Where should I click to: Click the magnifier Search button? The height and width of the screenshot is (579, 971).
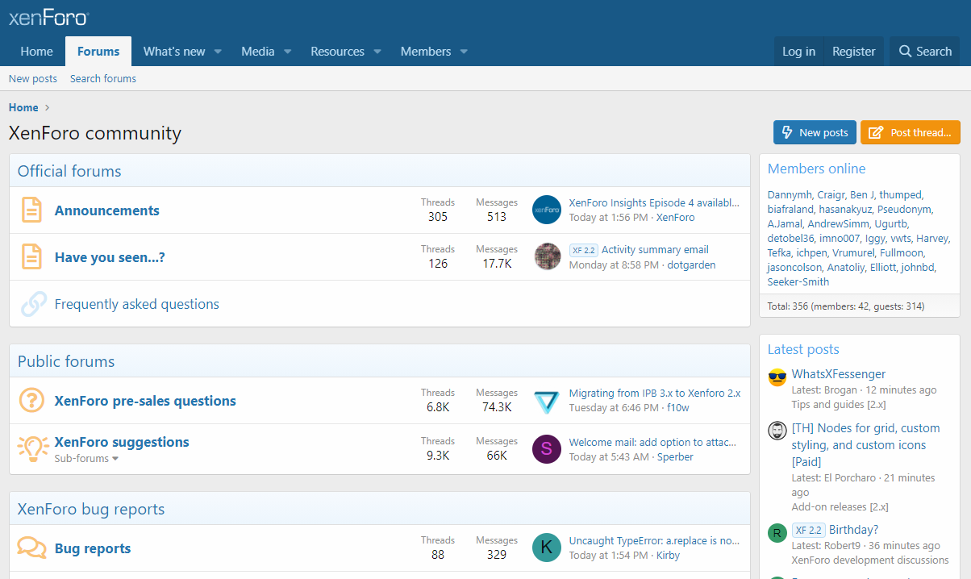point(925,52)
